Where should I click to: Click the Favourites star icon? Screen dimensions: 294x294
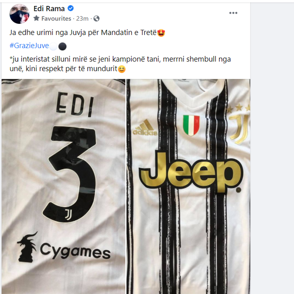[36, 18]
